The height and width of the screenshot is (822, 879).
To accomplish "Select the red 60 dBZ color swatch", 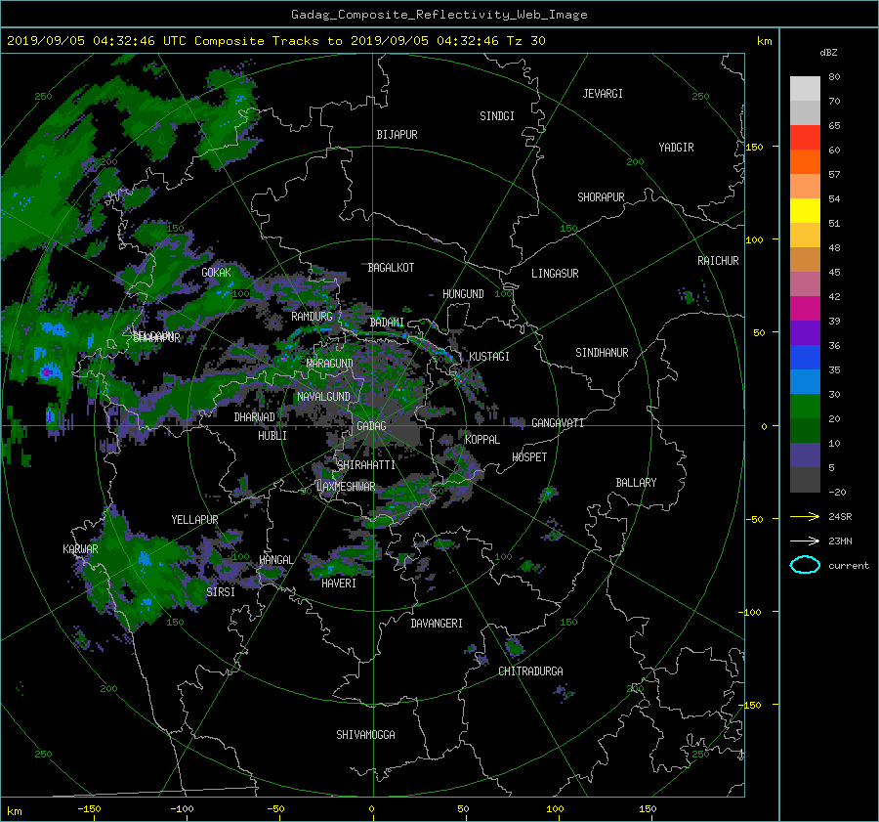I will [805, 137].
